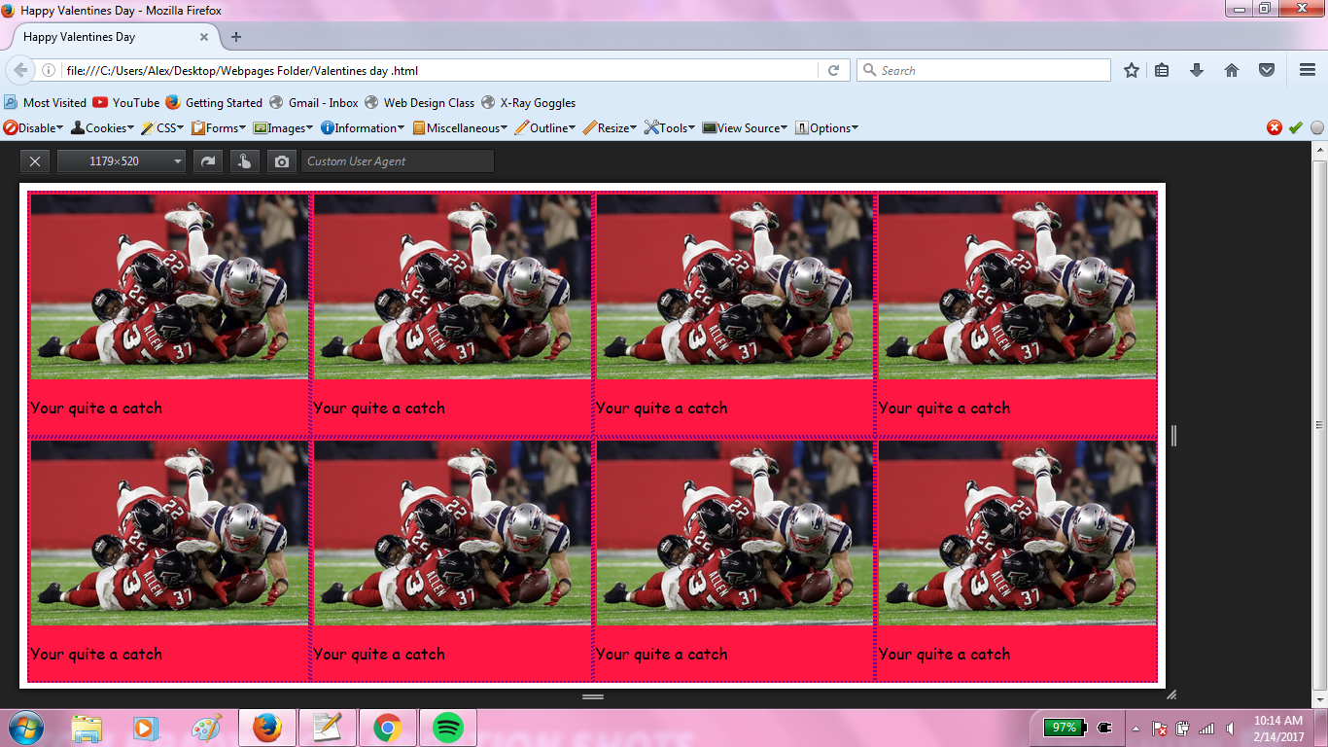The width and height of the screenshot is (1328, 747).
Task: Expand the Outline developer menu
Action: 545,127
